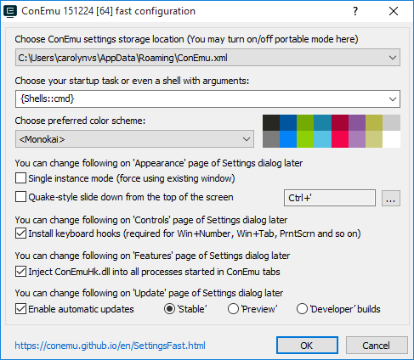Toggle Quake-style slide down checkbox

20,197
